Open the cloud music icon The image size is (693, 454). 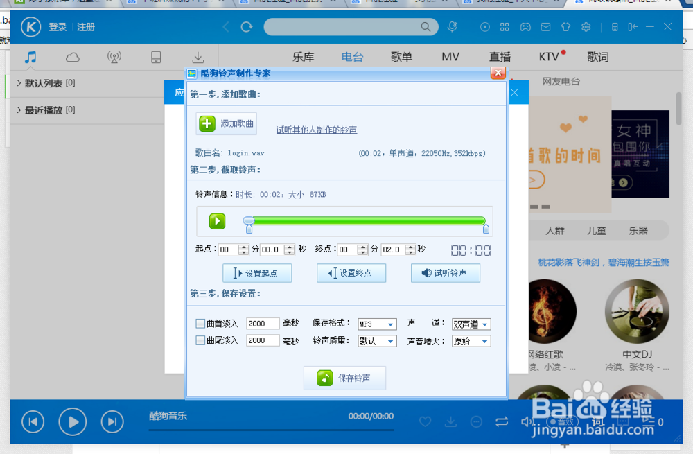click(73, 57)
